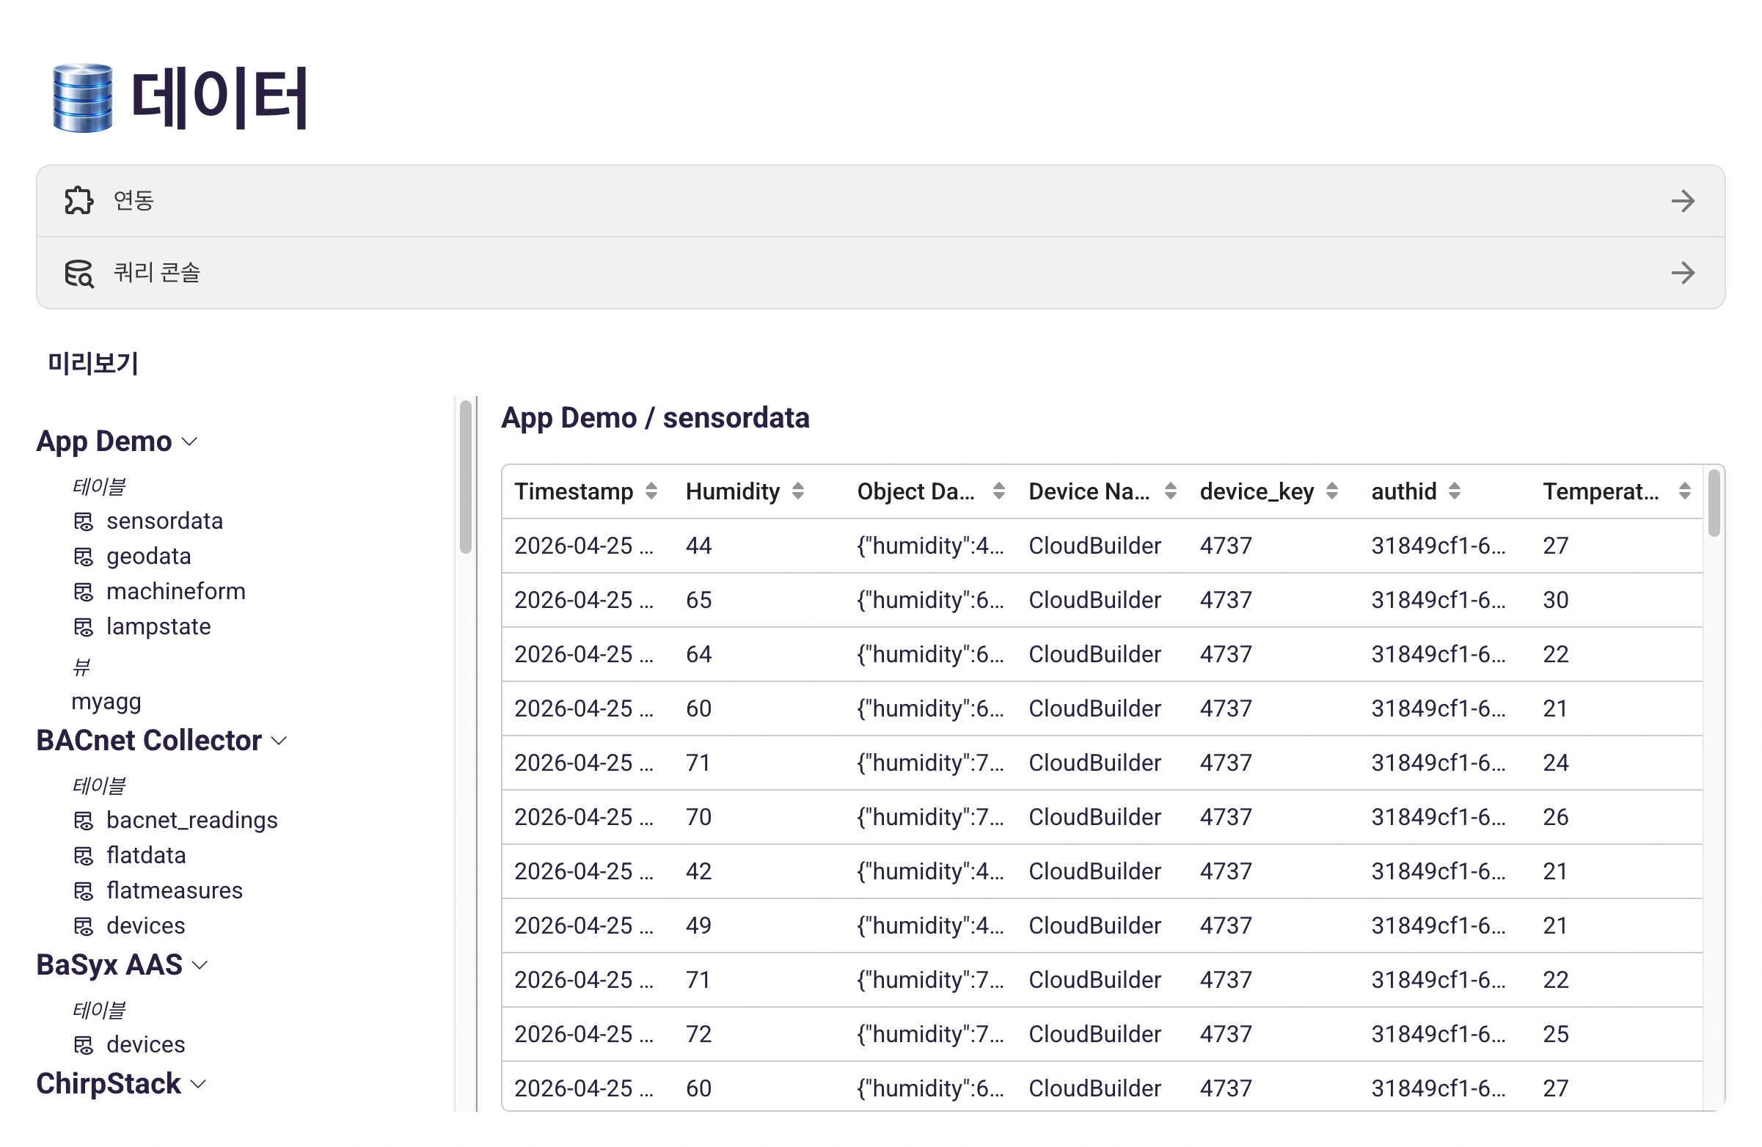Click table icon beside BACnet Collector devices

[84, 926]
